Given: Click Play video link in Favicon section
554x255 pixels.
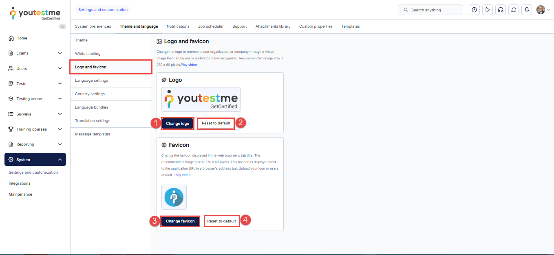Looking at the screenshot, I should click(182, 175).
